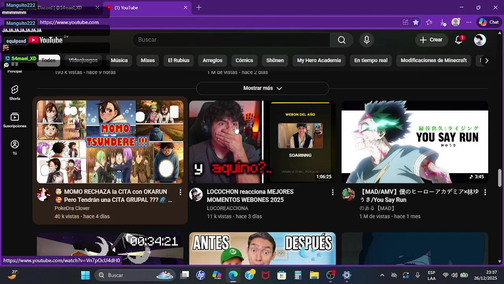Show hidden system tray icons
The height and width of the screenshot is (284, 504).
[x=382, y=275]
